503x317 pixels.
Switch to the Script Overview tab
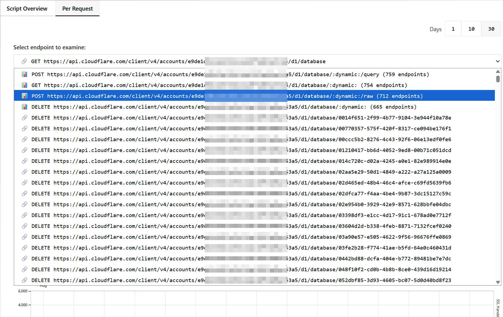point(27,8)
